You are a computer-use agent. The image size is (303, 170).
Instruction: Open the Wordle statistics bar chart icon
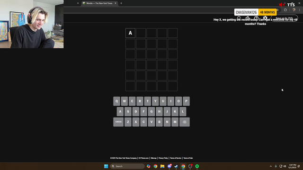point(248,18)
